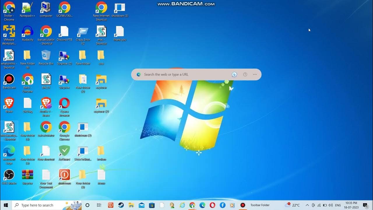Open the BALDI script shortcut icon
The width and height of the screenshot is (373, 210).
[46, 81]
